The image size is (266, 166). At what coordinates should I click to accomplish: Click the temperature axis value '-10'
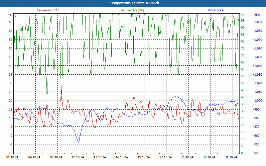(10, 153)
